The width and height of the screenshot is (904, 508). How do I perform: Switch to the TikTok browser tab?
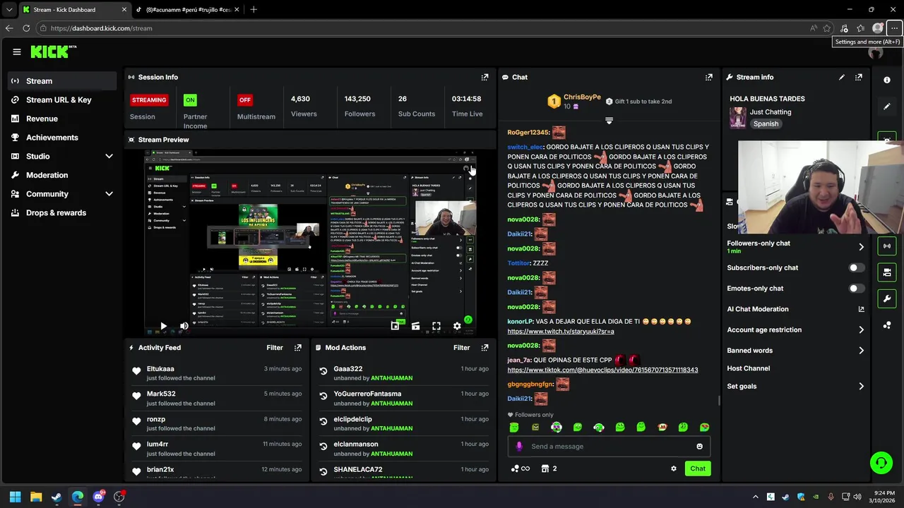pos(187,10)
